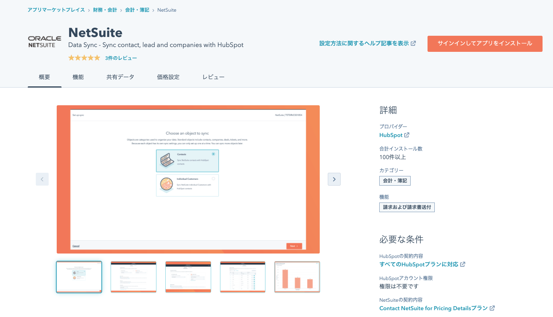Select the fourth screenshot thumbnail
553x317 pixels.
pyautogui.click(x=243, y=277)
